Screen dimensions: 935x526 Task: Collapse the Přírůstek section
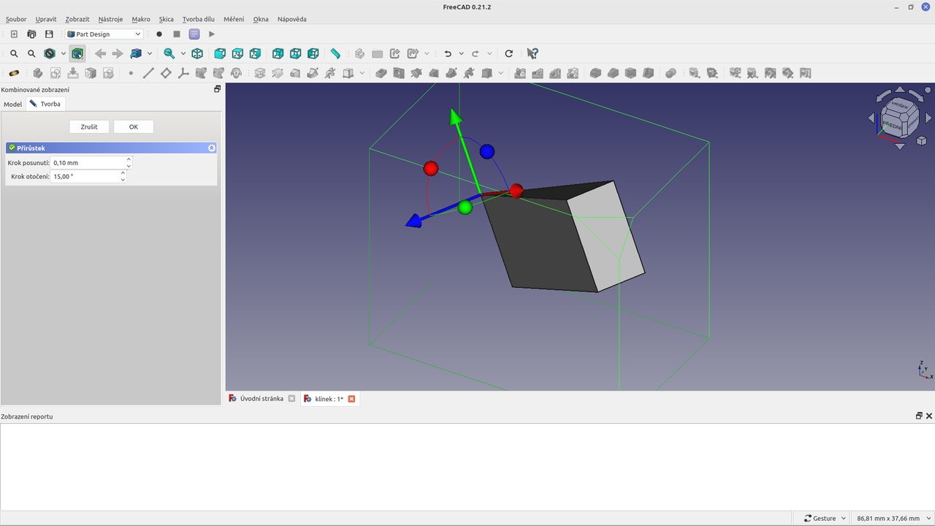pos(212,148)
